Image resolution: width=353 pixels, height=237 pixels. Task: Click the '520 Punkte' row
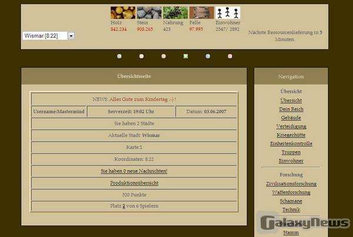134,195
